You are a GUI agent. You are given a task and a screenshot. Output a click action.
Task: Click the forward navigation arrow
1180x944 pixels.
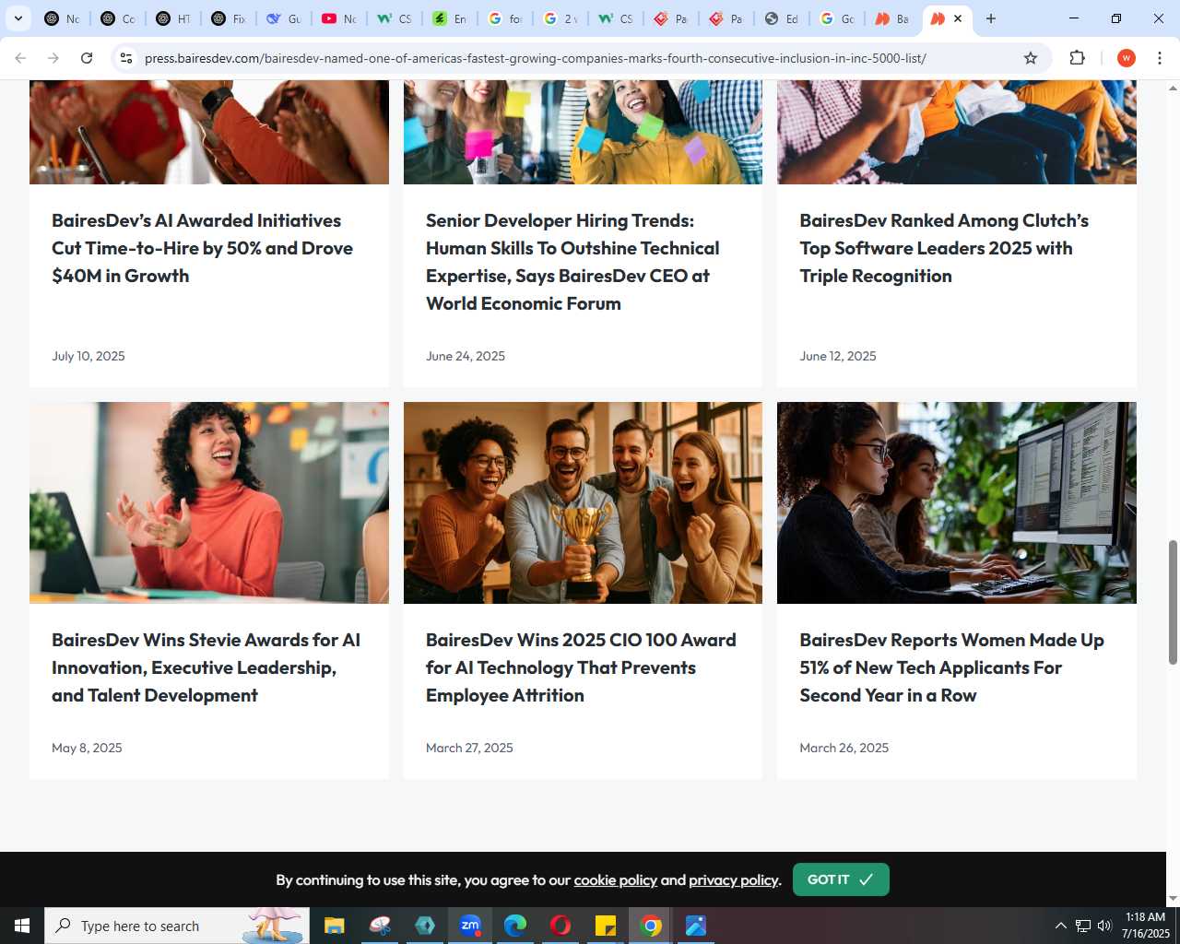(x=53, y=58)
